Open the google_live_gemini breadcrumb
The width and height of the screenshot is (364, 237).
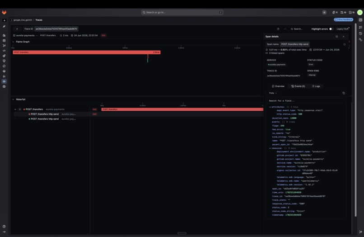coord(23,20)
